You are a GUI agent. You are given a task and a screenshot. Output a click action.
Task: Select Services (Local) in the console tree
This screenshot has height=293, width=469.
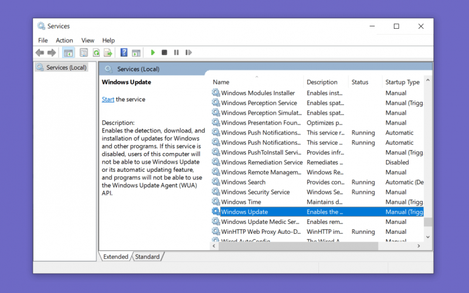point(62,67)
